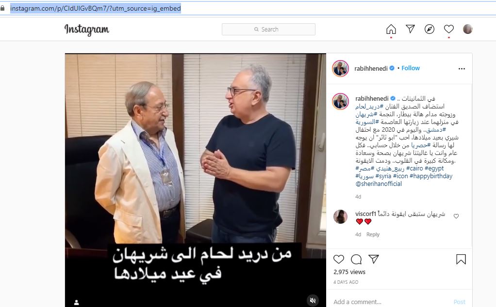The height and width of the screenshot is (307, 496).
Task: Share the post via the paper plane icon
Action: pos(374,259)
